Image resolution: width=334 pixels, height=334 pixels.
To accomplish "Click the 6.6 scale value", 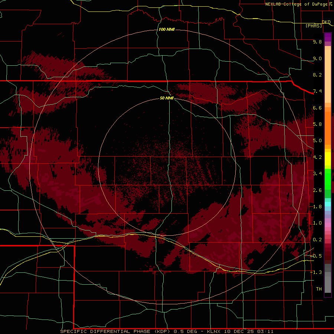I will [x=317, y=108].
